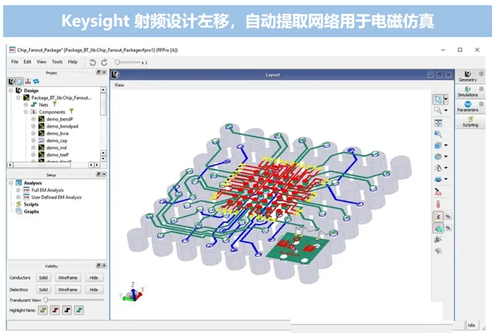The height and width of the screenshot is (333, 494).
Task: Click the blue zoom-to-selection magnifier icon
Action: (438, 134)
